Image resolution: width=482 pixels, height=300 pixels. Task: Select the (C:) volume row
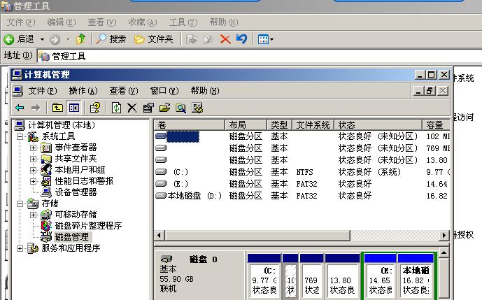pyautogui.click(x=302, y=172)
